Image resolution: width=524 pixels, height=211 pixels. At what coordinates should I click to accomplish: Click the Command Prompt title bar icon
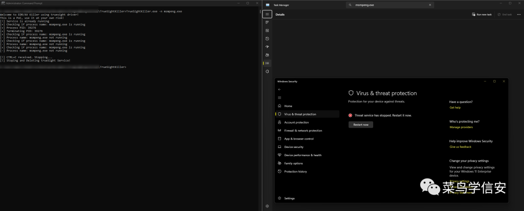(3, 3)
